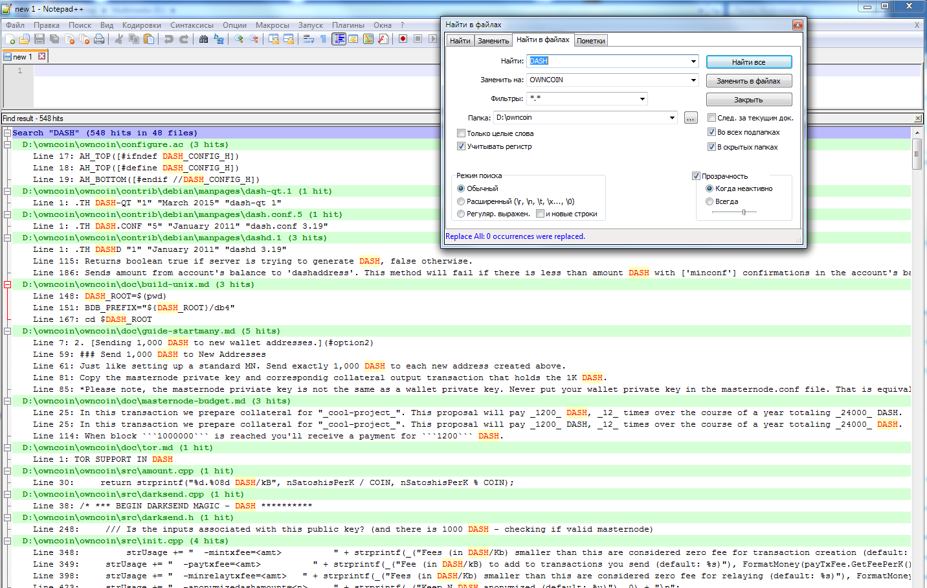Collapse configure.ac results node
The height and width of the screenshot is (588, 927).
(7, 144)
